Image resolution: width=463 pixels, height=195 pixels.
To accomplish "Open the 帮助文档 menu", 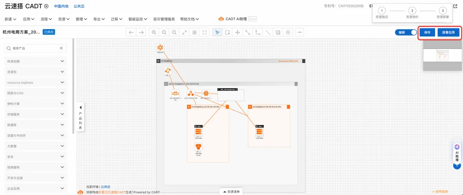I will coord(189,19).
